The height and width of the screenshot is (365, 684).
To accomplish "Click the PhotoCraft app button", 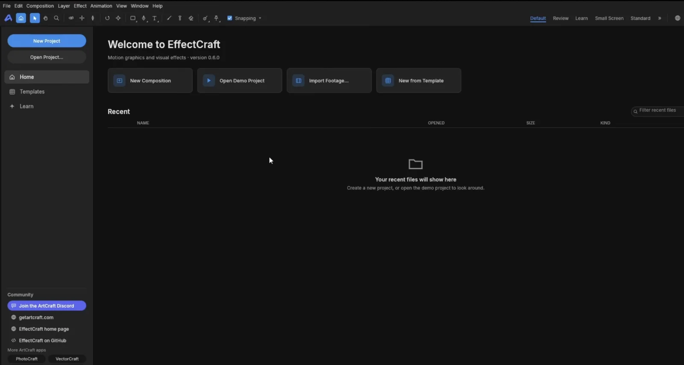I will click(x=27, y=359).
